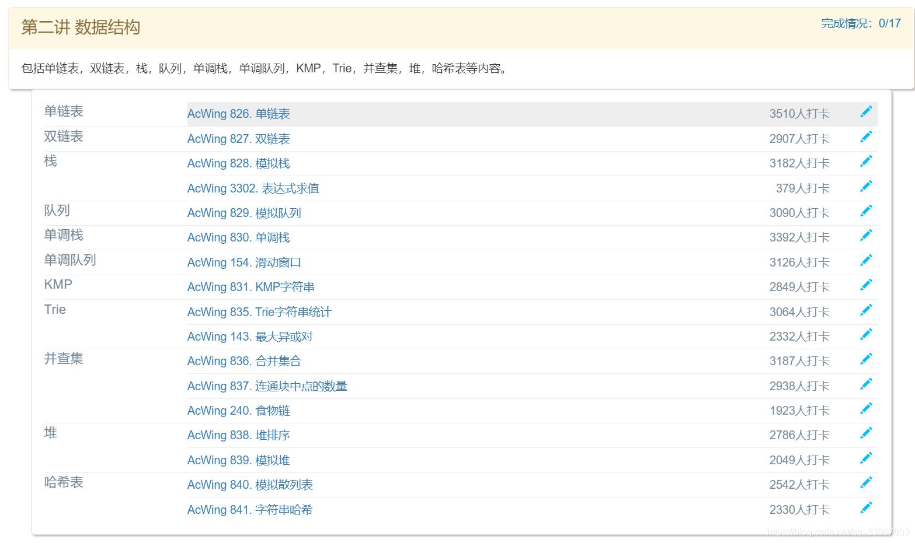Click the 3510人打卡 count
Screen dimensions: 915x543
[x=799, y=114]
